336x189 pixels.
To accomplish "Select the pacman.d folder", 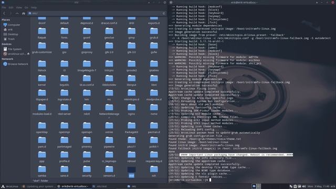I will click(154, 128).
